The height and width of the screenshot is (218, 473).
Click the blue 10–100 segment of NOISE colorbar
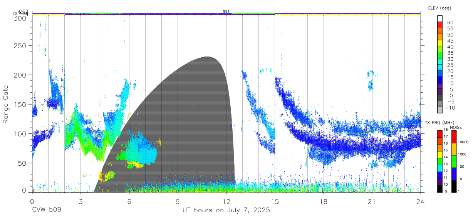point(453,173)
